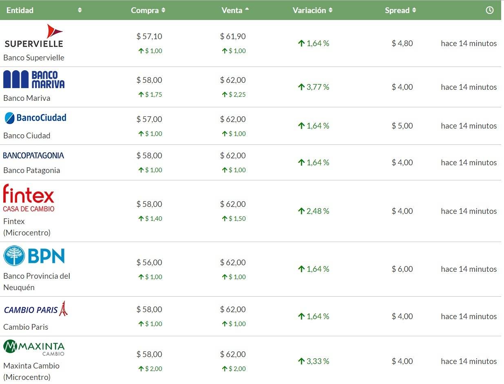Viewport: 504px width, 384px height.
Task: Select the Fintex (Microcentro) entity name
Action: pyautogui.click(x=27, y=227)
